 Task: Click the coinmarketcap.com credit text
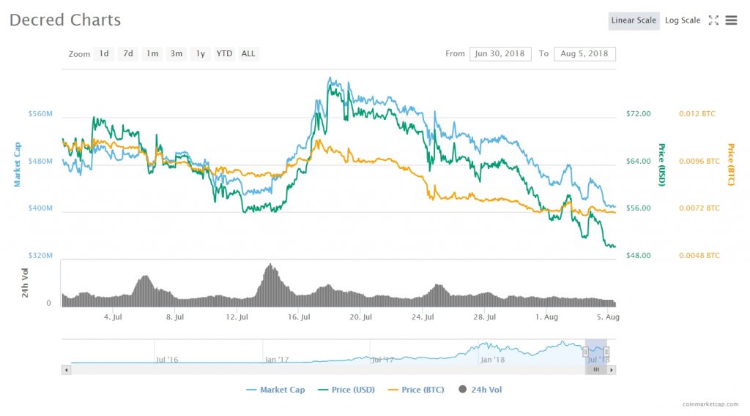click(710, 404)
